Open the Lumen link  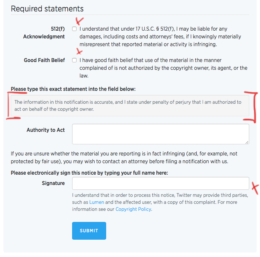tap(97, 202)
